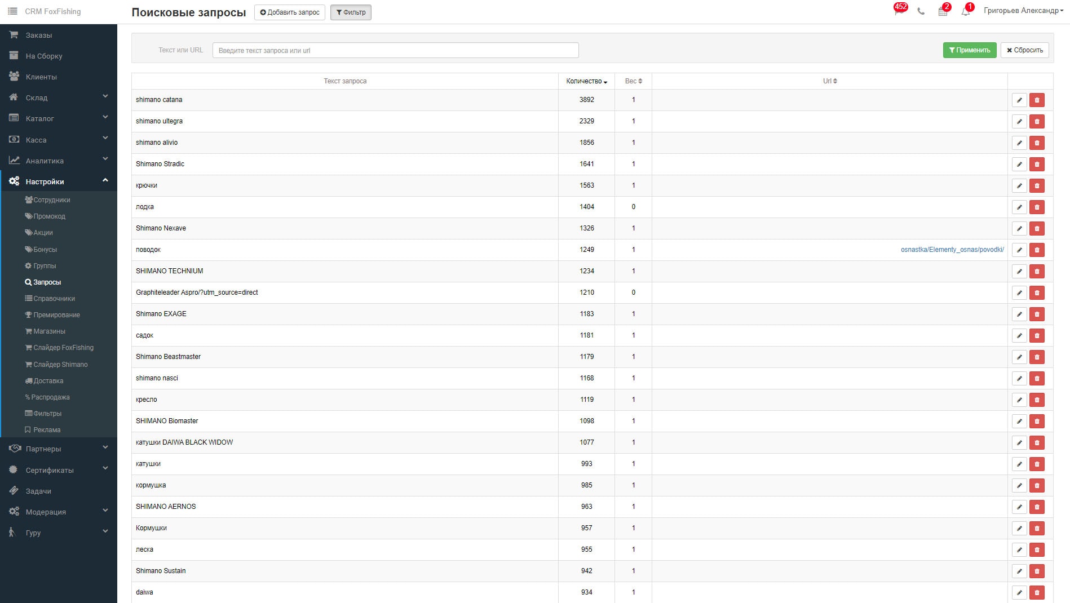Image resolution: width=1070 pixels, height=603 pixels.
Task: Delete the кресло query
Action: (x=1037, y=400)
